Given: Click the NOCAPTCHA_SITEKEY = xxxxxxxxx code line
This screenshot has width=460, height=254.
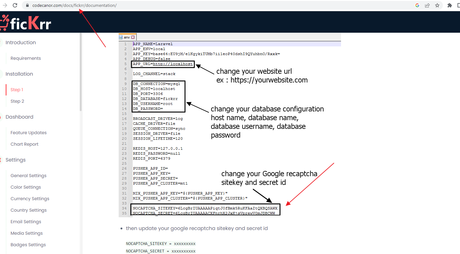Looking at the screenshot, I should (161, 244).
